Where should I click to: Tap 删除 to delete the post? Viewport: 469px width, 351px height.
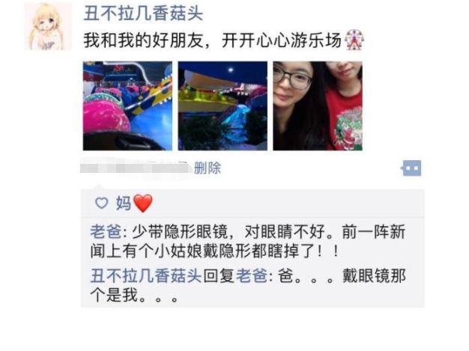click(x=208, y=168)
